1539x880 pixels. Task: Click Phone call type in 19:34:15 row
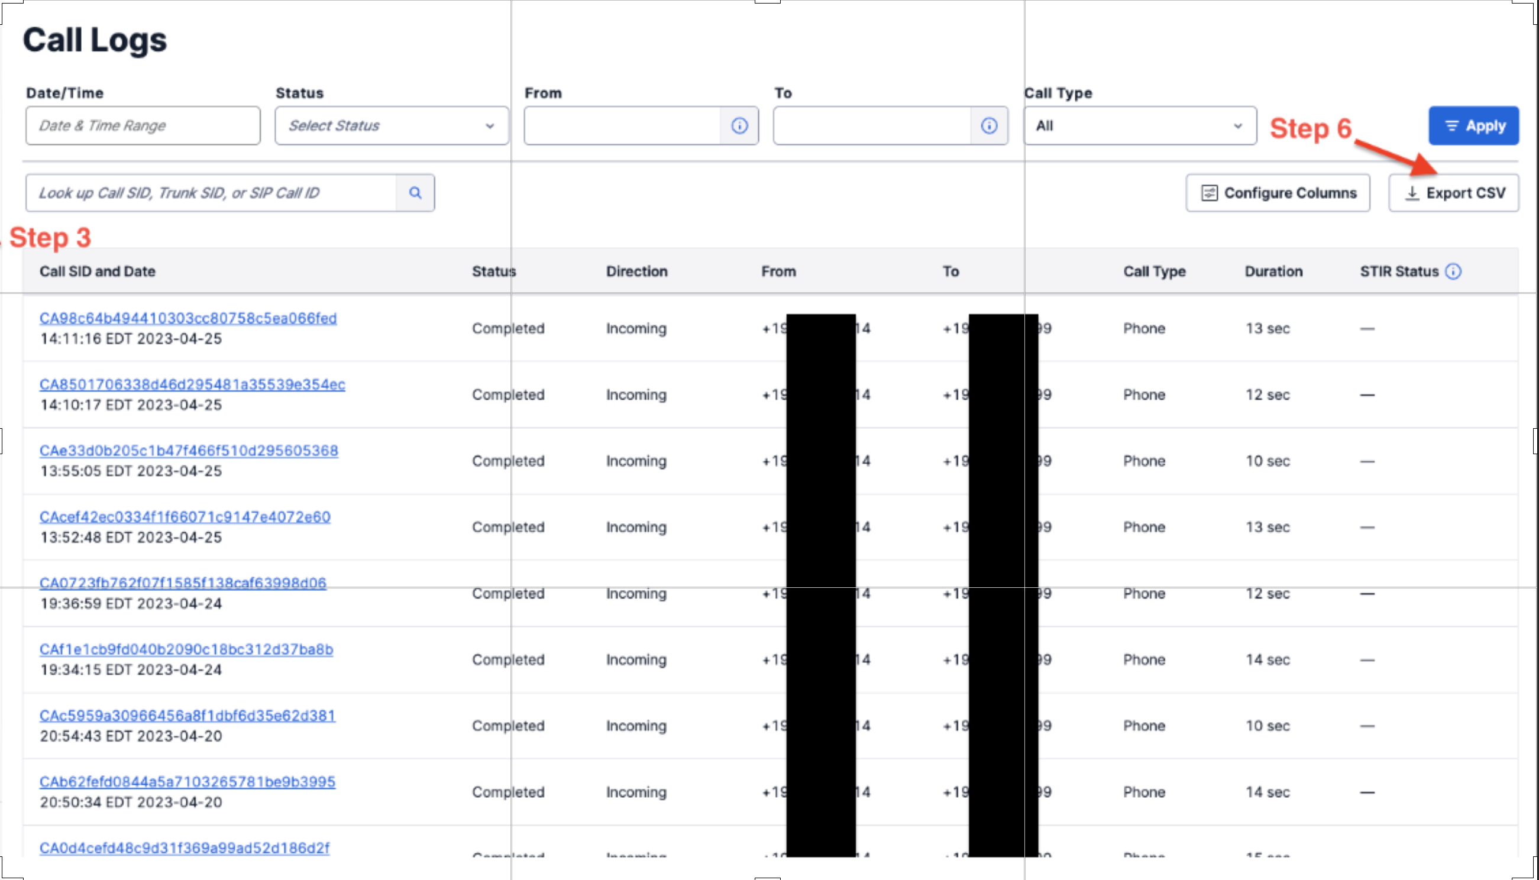click(x=1144, y=659)
